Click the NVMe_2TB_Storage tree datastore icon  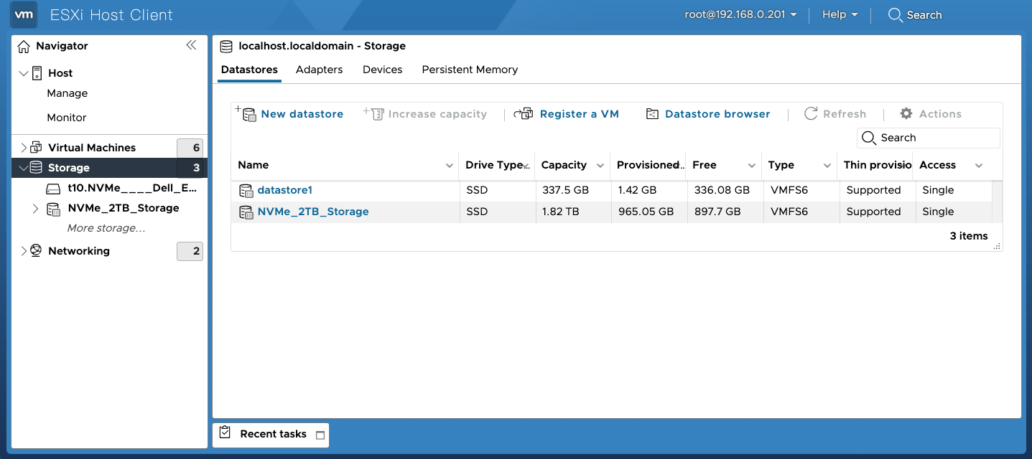pyautogui.click(x=54, y=209)
